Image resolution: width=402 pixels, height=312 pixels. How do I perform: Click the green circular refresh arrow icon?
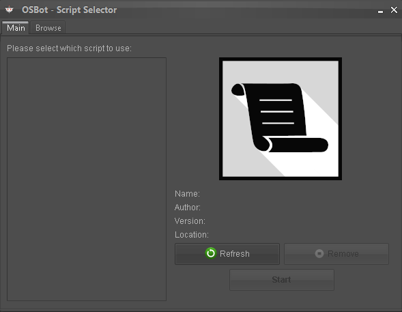(x=211, y=253)
